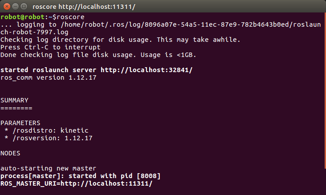Click the 'Done checking log file disk usage' line
This screenshot has width=326, height=195.
(x=98, y=55)
